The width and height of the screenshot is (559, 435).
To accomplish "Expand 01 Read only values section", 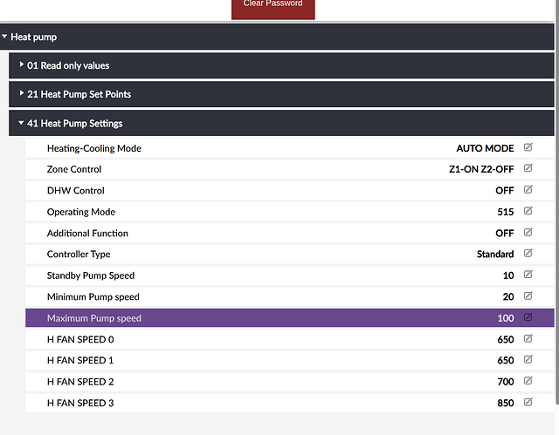I will pyautogui.click(x=68, y=65).
